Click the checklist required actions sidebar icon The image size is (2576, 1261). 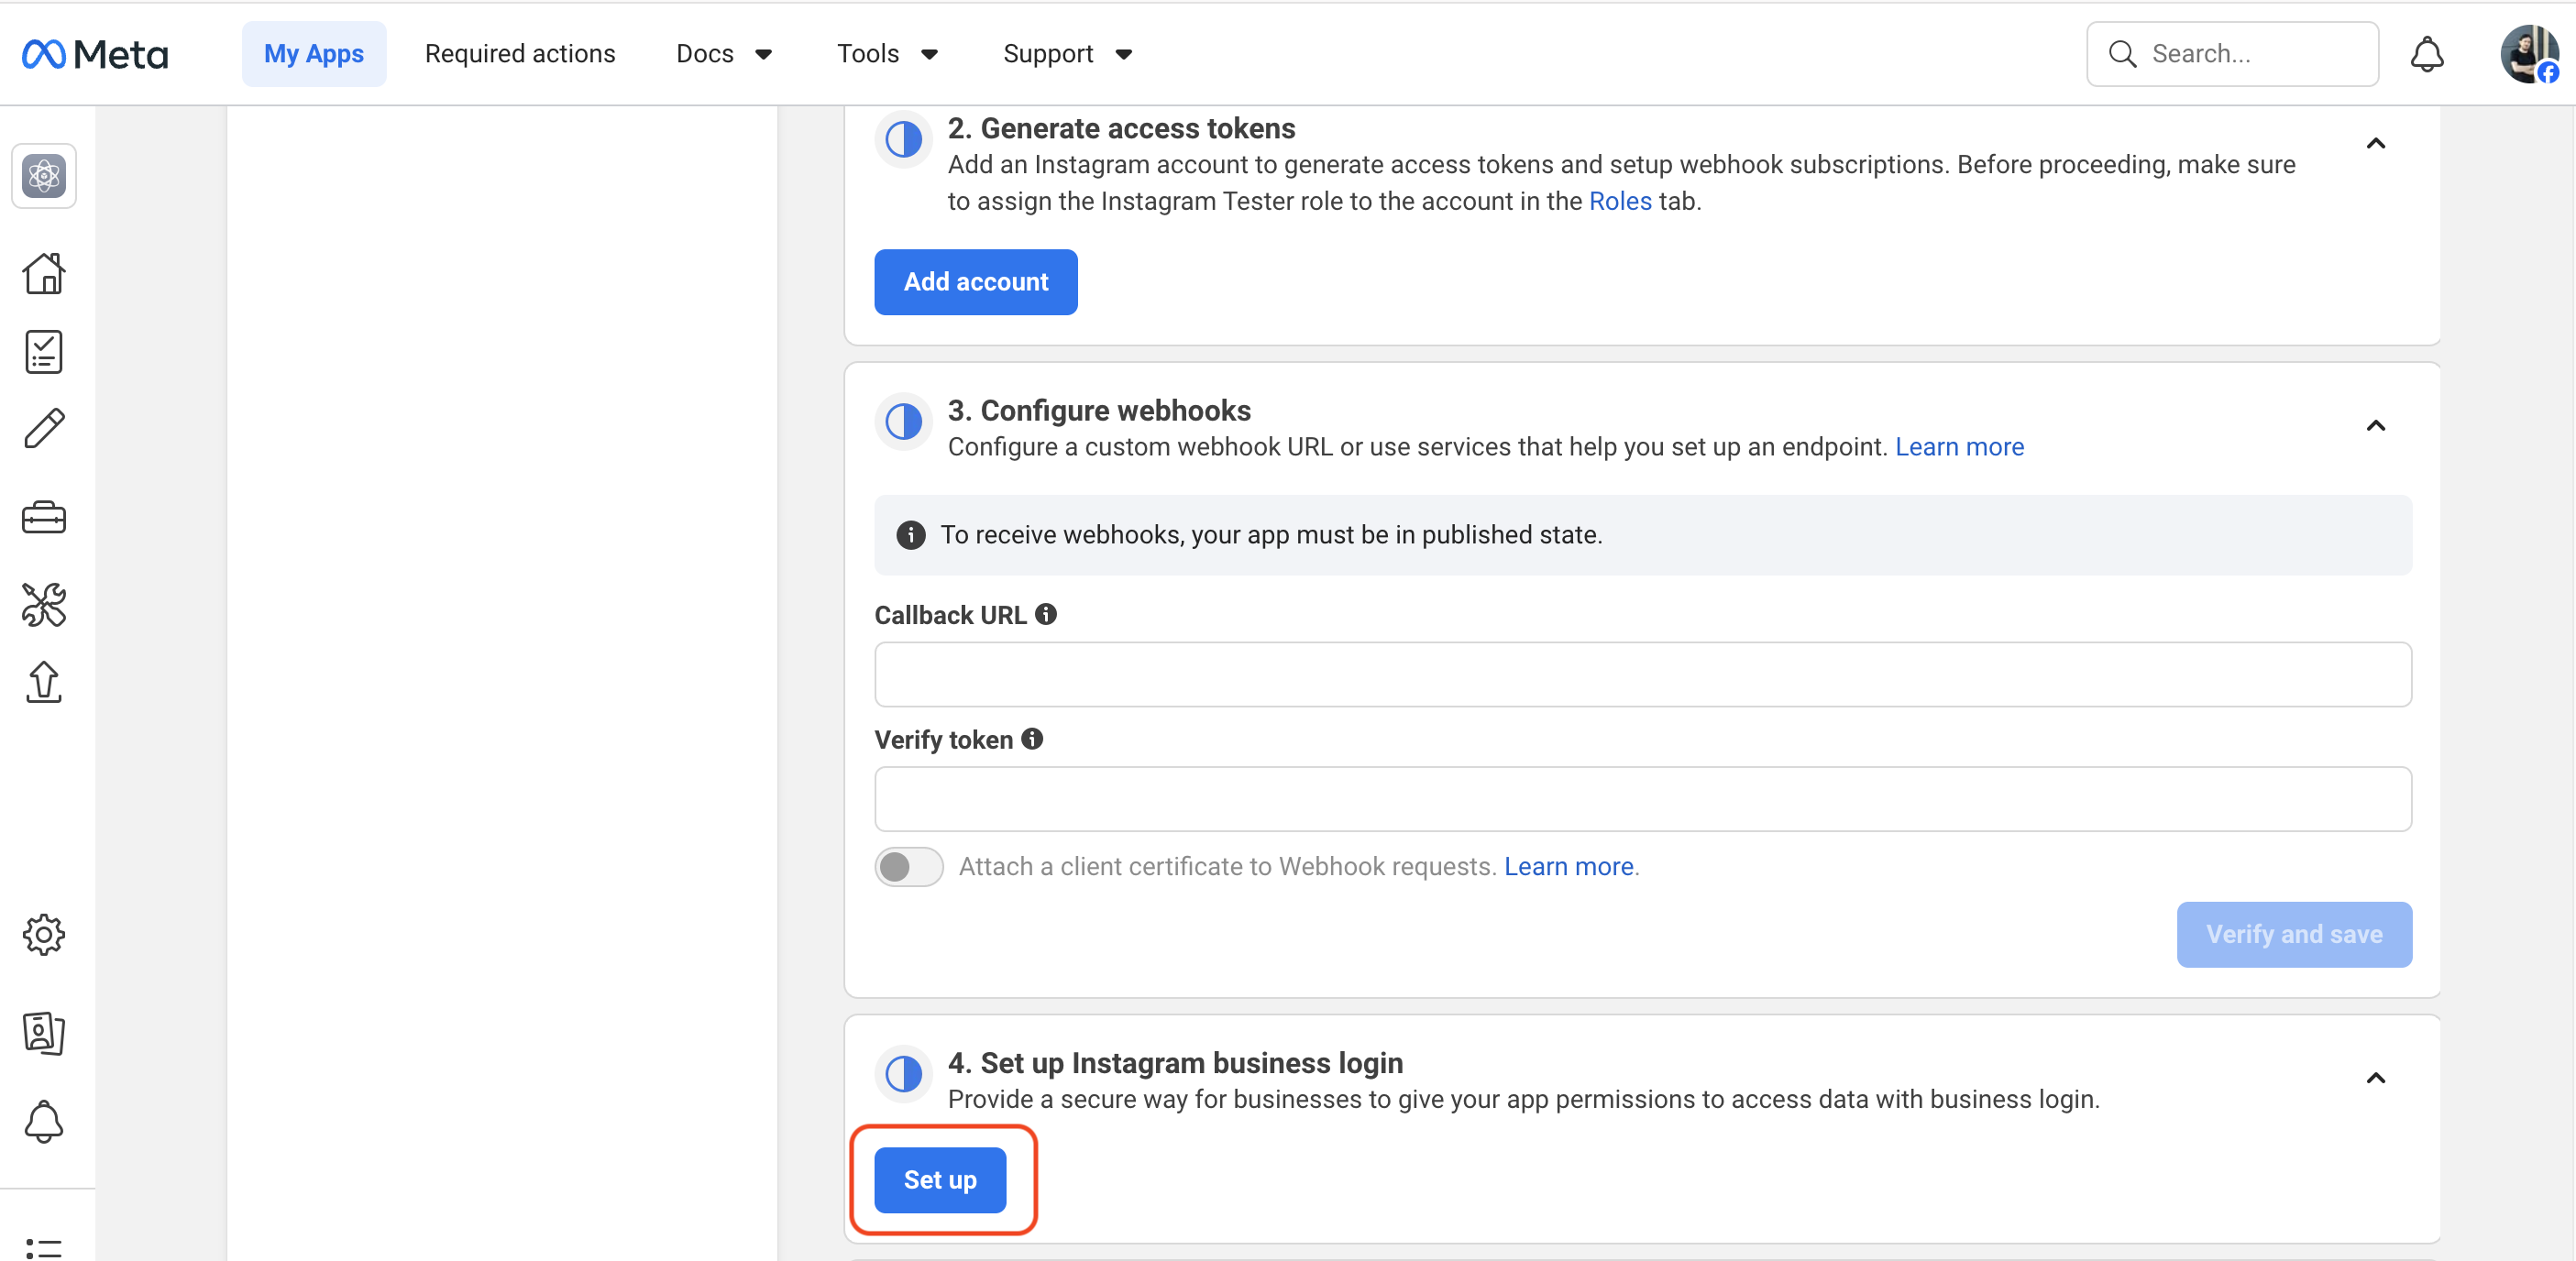coord(43,352)
